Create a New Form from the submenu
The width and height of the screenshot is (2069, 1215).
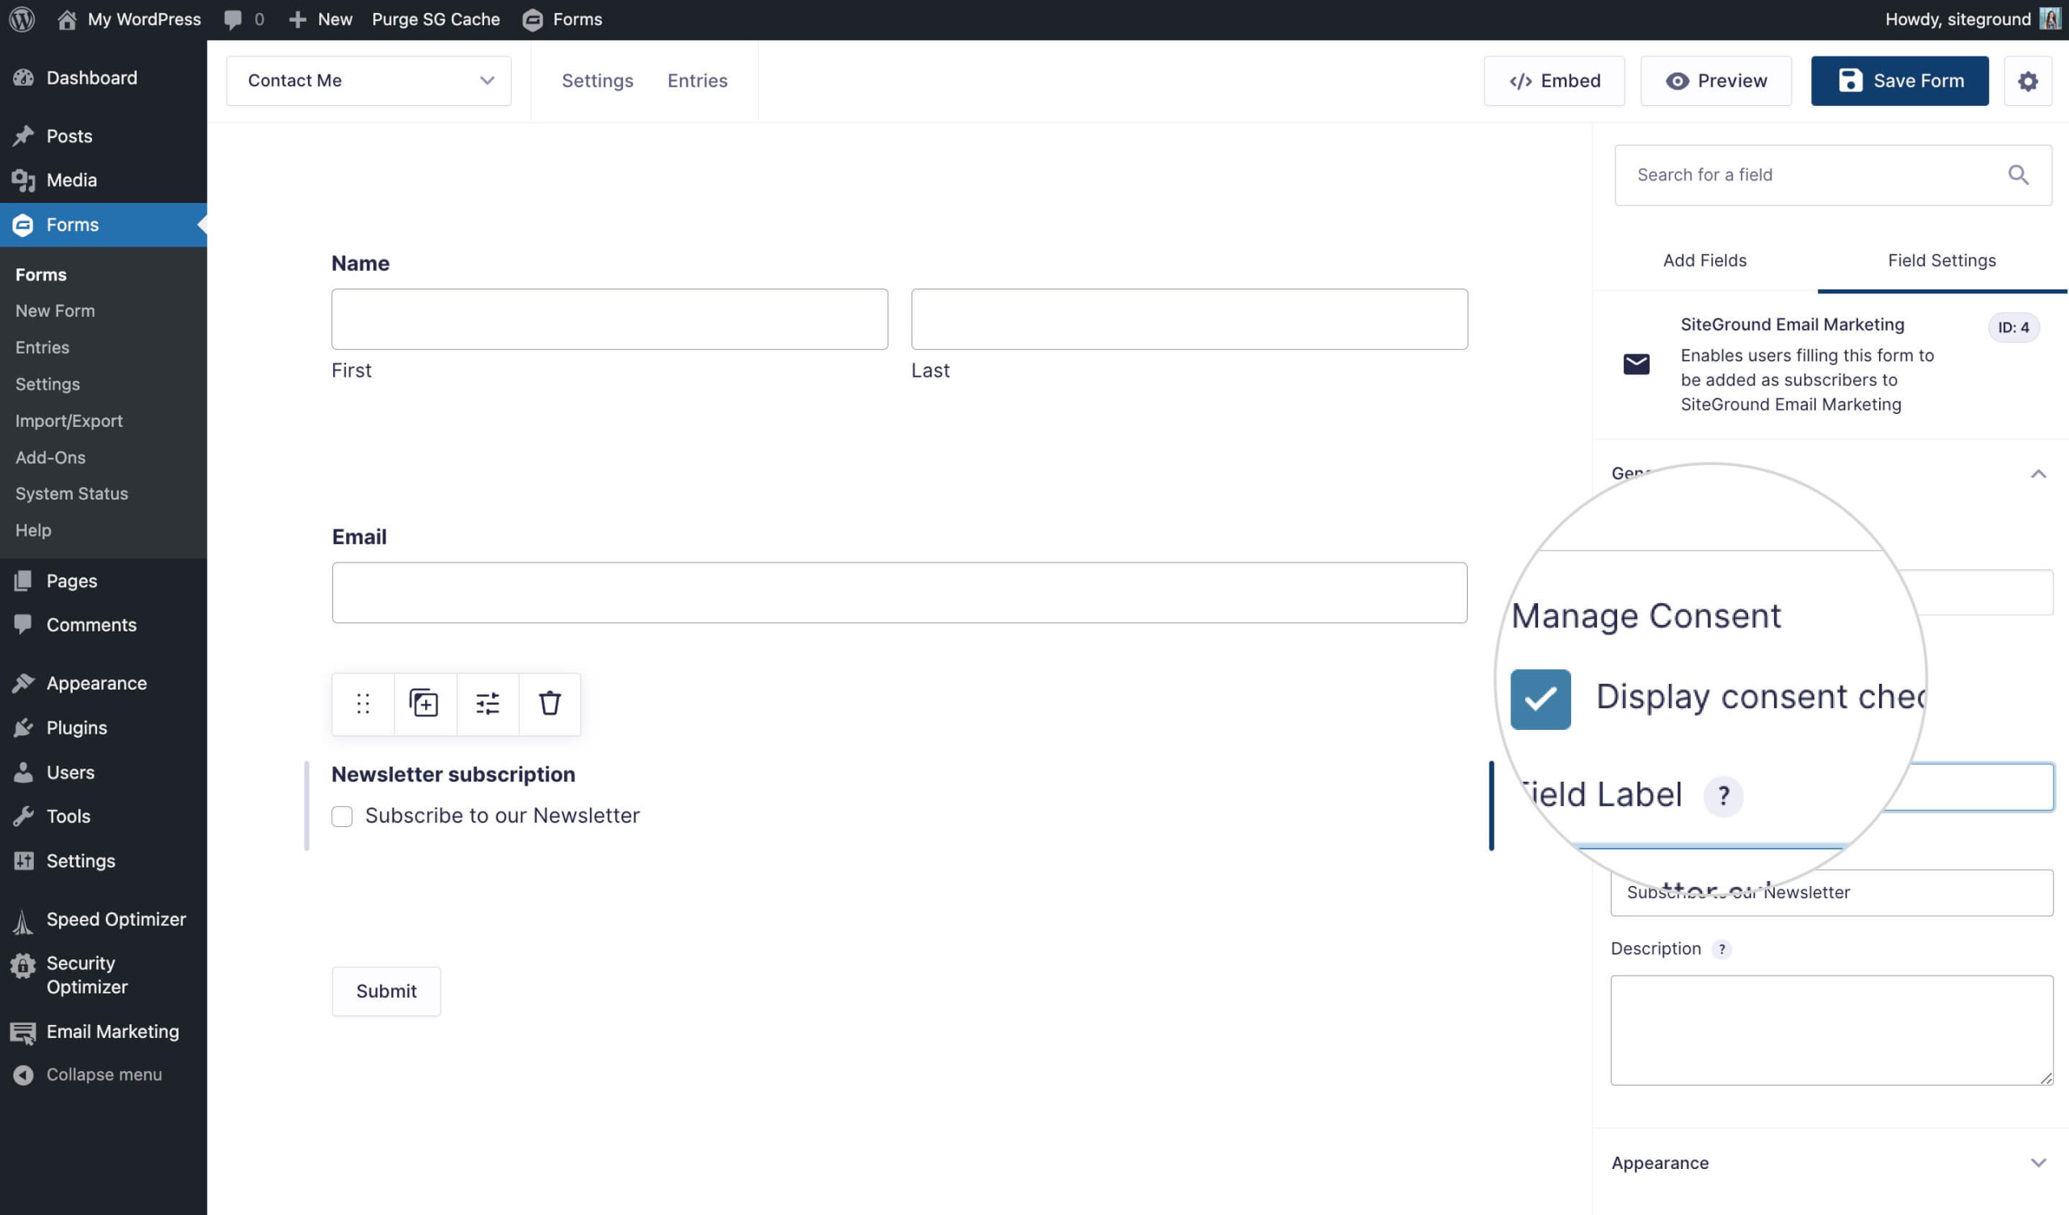click(55, 310)
